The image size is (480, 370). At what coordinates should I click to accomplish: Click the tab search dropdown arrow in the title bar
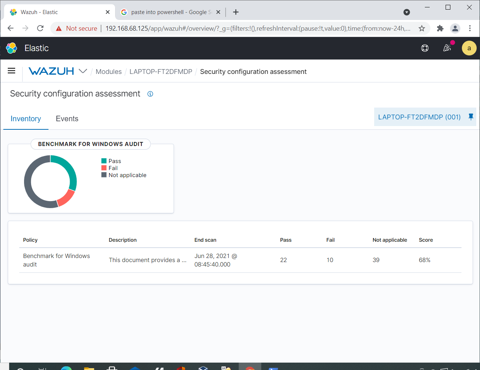pos(407,12)
